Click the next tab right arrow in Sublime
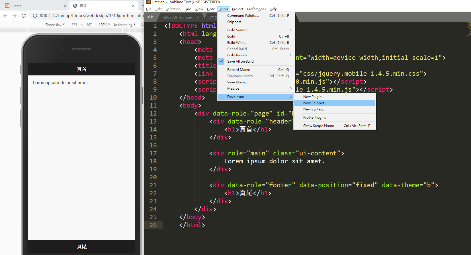The image size is (471, 255). [152, 17]
